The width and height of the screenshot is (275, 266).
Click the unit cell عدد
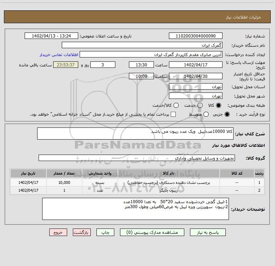100,190
